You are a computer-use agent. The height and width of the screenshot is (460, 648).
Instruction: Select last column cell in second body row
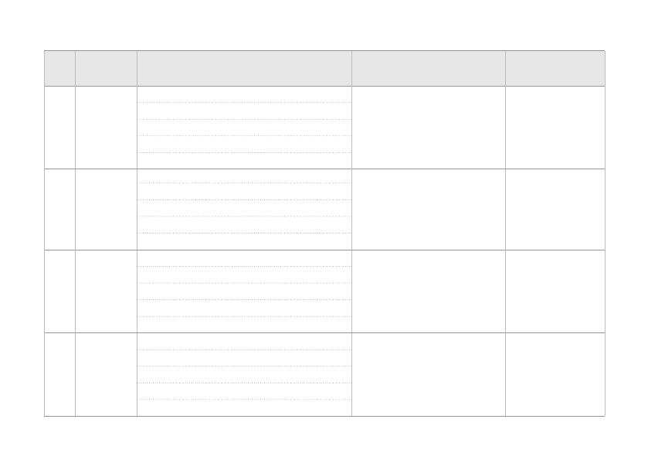click(555, 210)
